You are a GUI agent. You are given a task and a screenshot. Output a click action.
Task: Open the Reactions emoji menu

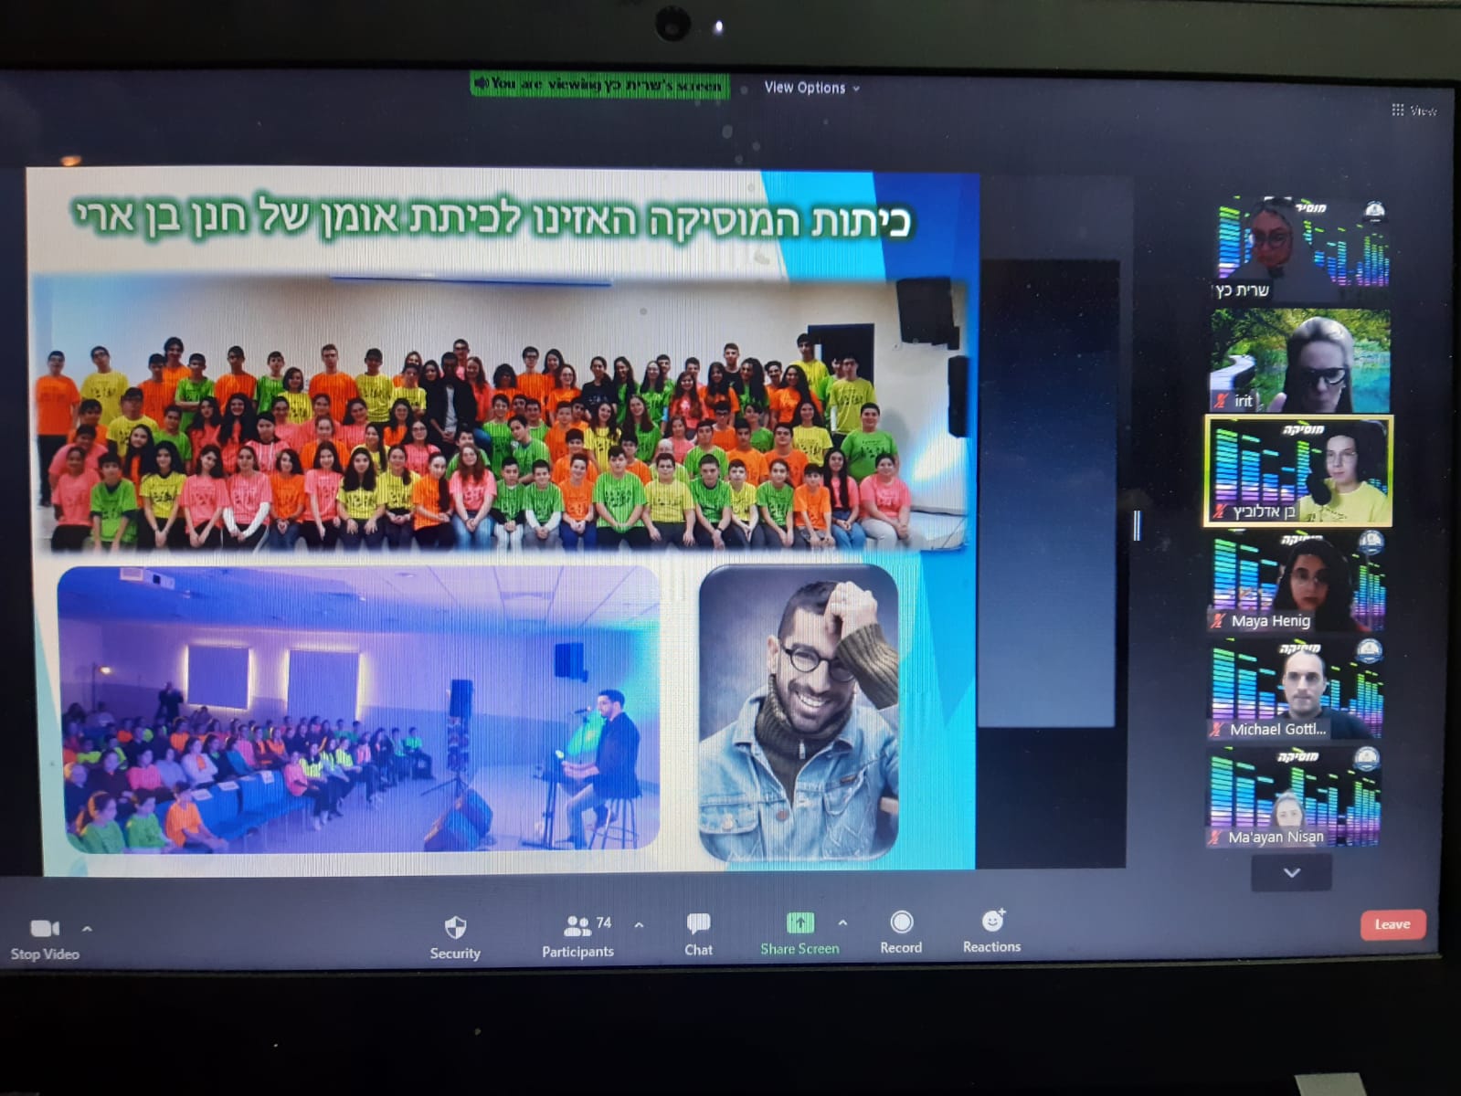[x=991, y=932]
